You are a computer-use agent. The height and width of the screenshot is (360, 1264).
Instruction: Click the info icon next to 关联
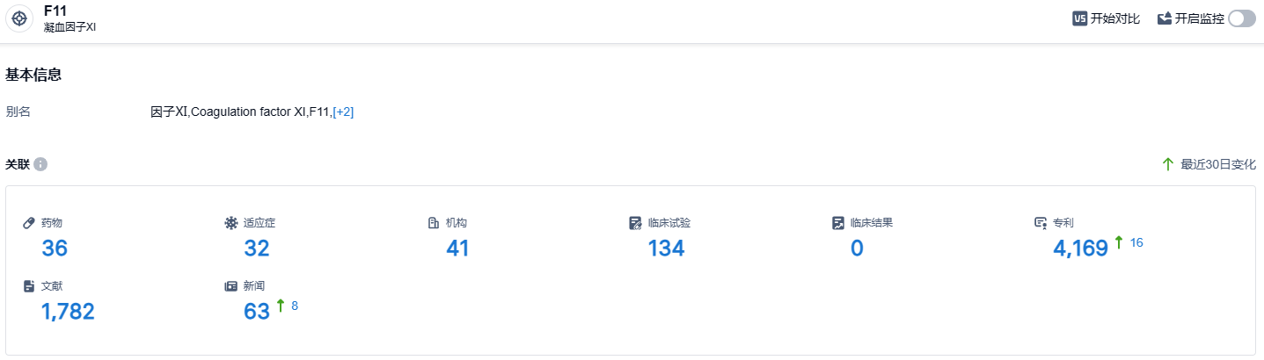coord(40,164)
